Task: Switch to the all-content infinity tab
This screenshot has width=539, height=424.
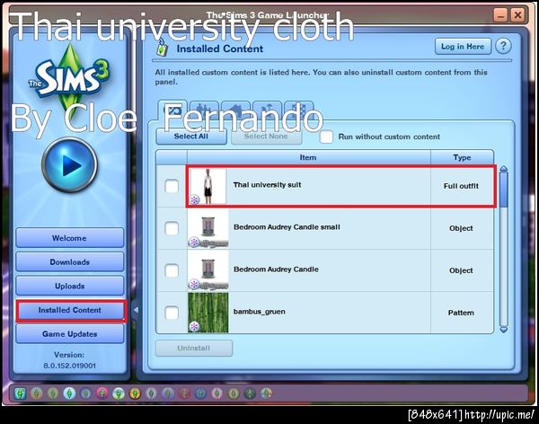Action: tap(172, 110)
